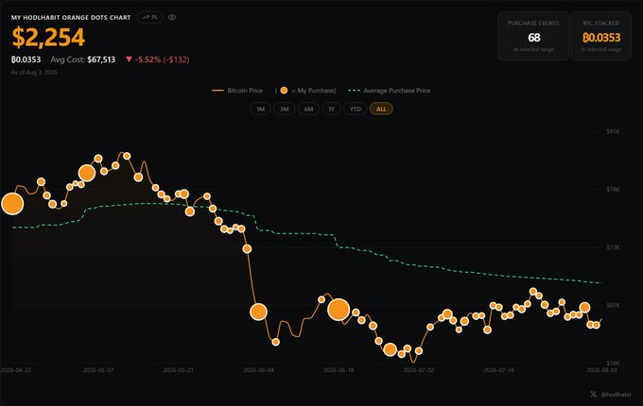
Task: Click the -5.52% (-$132) loss text
Action: tap(162, 59)
